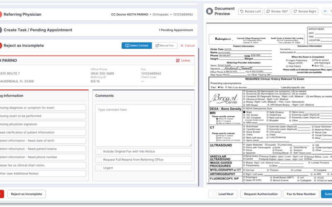
Task: Click the zoom out minus icon
Action: 325,11
